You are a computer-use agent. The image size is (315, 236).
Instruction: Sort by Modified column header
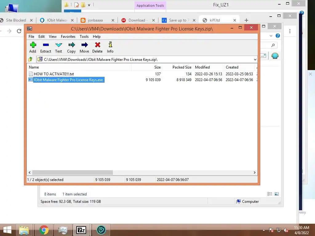coord(208,67)
